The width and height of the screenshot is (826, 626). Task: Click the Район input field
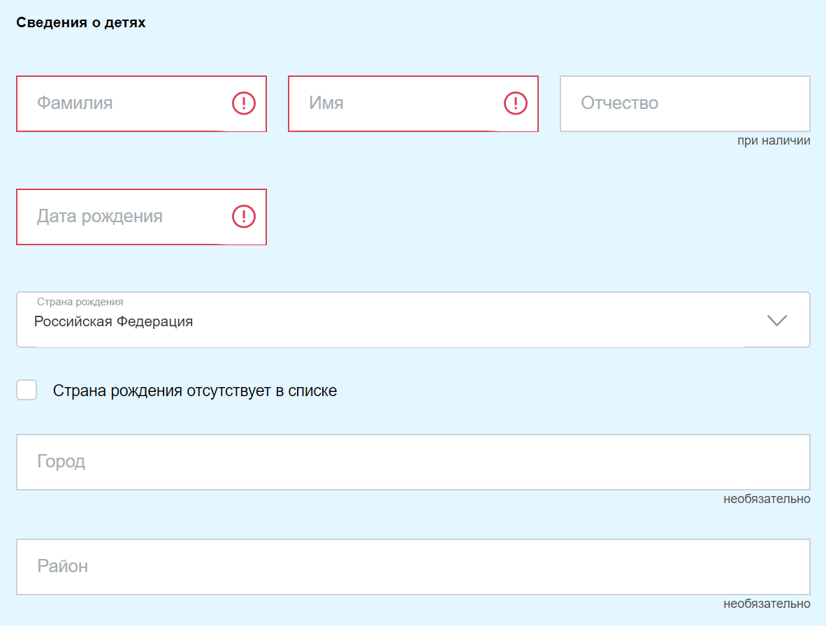tap(413, 567)
